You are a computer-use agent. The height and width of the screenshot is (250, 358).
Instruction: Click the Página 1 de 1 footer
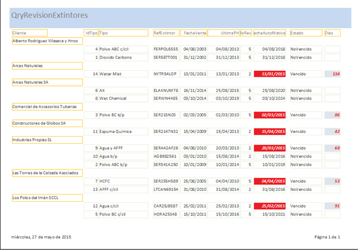[327, 237]
